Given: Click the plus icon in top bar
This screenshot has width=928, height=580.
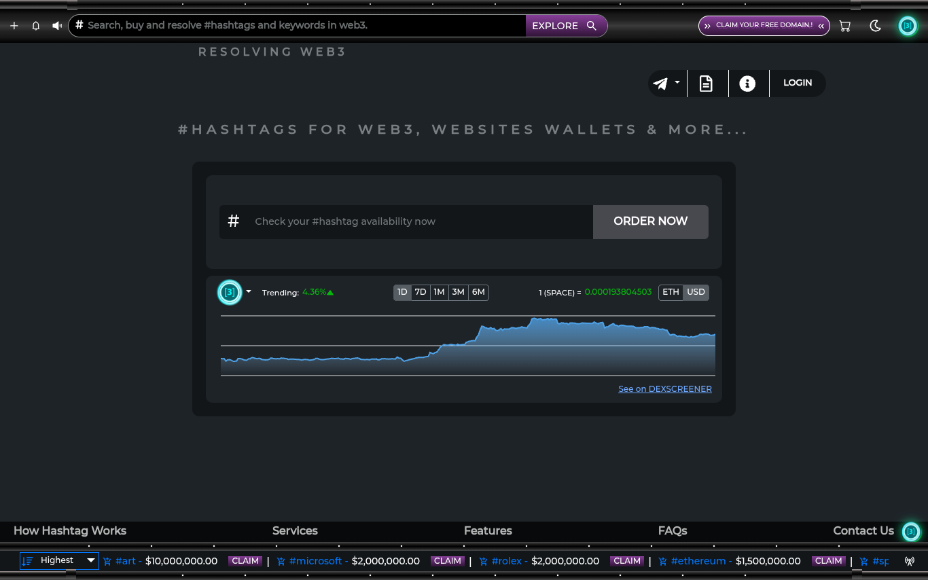Looking at the screenshot, I should [x=14, y=26].
